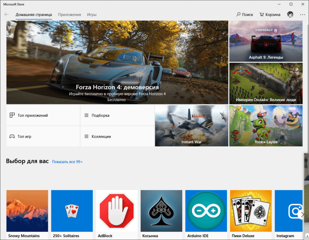Click Показать все 99+ link
The width and height of the screenshot is (309, 240).
[67, 162]
